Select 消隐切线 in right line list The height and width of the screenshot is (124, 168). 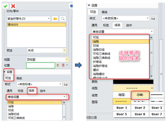pyautogui.click(x=99, y=50)
